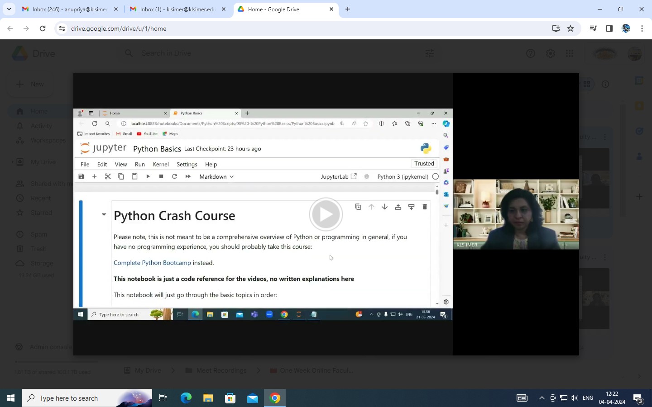Go back to the previous page
The image size is (652, 407).
point(10,28)
